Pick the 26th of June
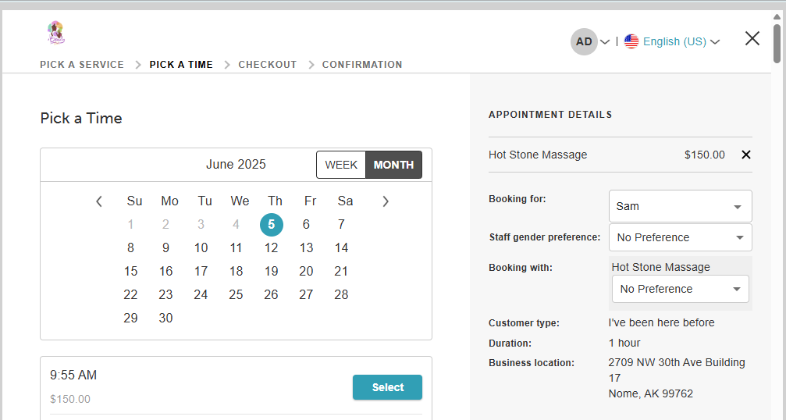Viewport: 786px width, 420px height. 271,294
